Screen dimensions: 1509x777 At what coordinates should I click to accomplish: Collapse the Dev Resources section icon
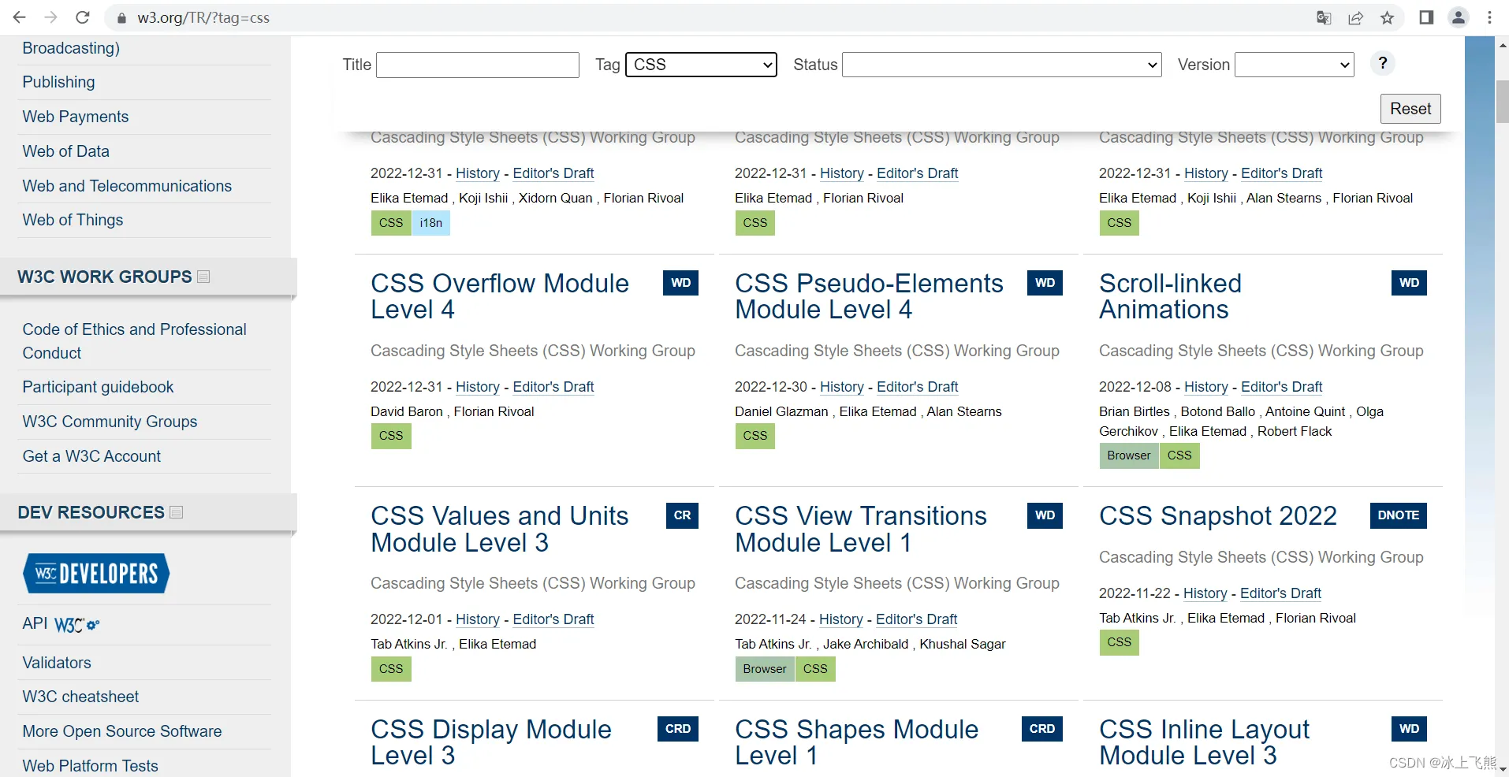(x=177, y=512)
